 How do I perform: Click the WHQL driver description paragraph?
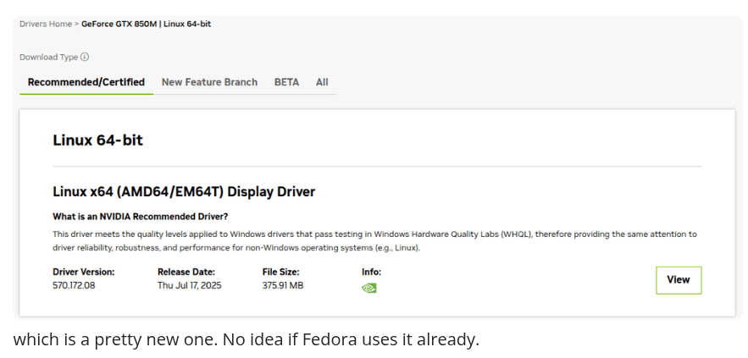(374, 240)
